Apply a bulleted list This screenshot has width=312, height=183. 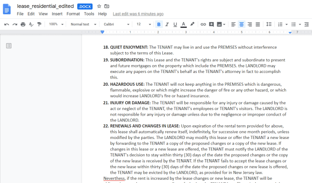click(294, 24)
